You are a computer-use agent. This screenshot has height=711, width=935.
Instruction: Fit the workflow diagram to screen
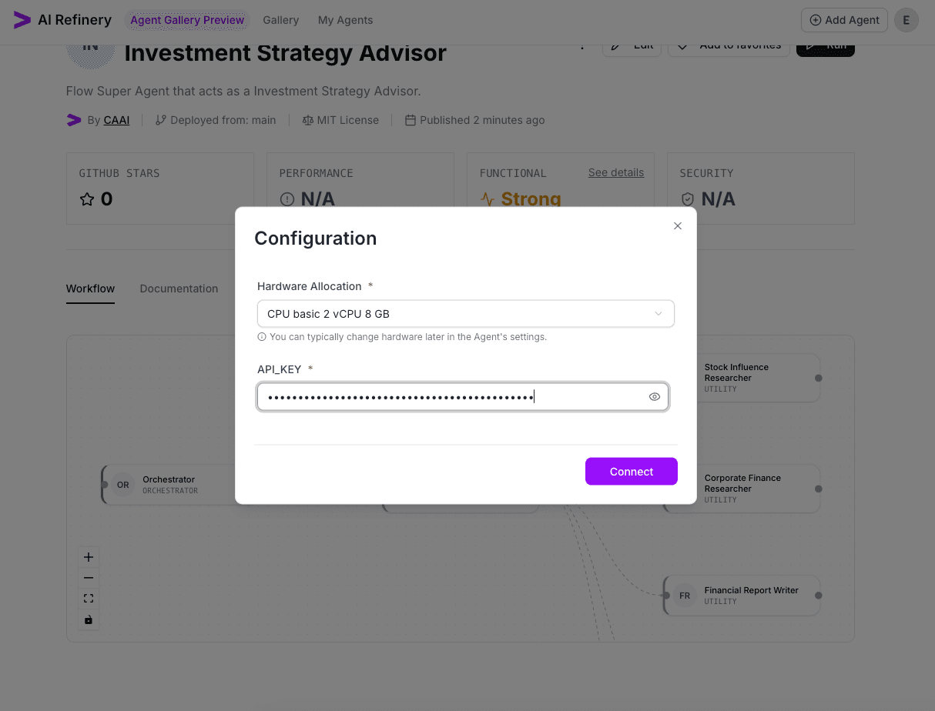pos(89,598)
